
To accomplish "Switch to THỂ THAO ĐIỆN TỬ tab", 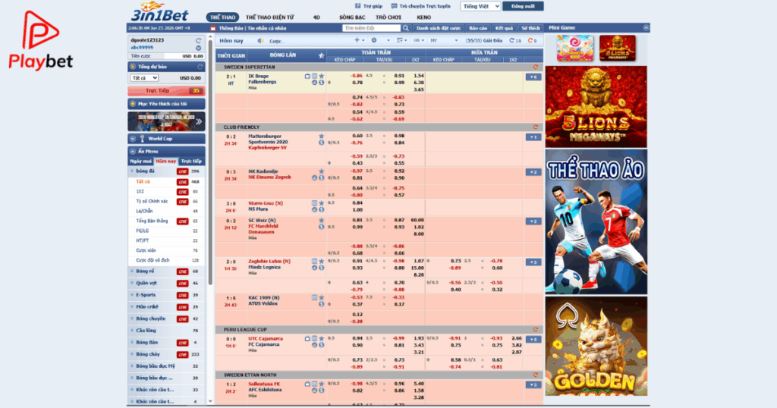I will coord(270,17).
